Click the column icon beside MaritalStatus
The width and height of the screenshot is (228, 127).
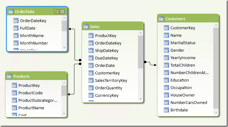click(x=166, y=43)
